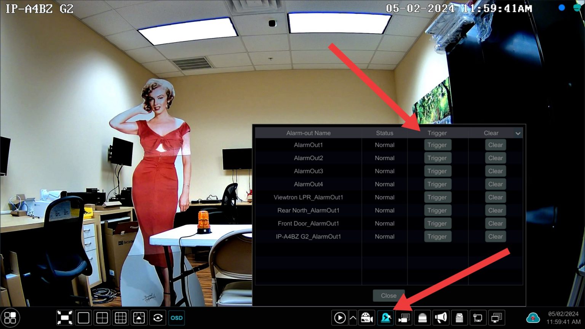
Task: Enter fullscreen display mode
Action: tap(64, 317)
